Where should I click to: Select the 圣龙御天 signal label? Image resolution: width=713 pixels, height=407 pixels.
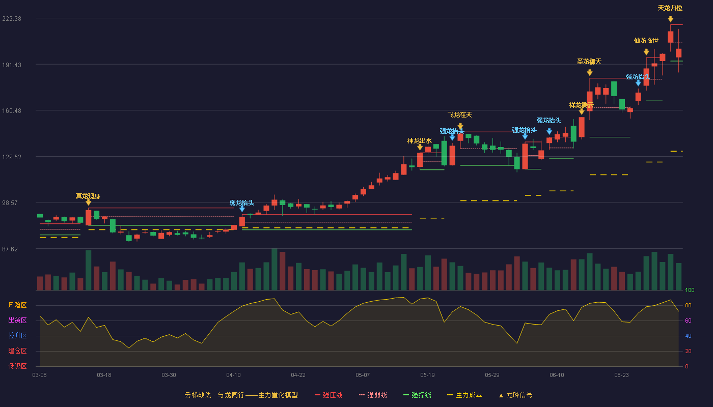[x=589, y=61]
